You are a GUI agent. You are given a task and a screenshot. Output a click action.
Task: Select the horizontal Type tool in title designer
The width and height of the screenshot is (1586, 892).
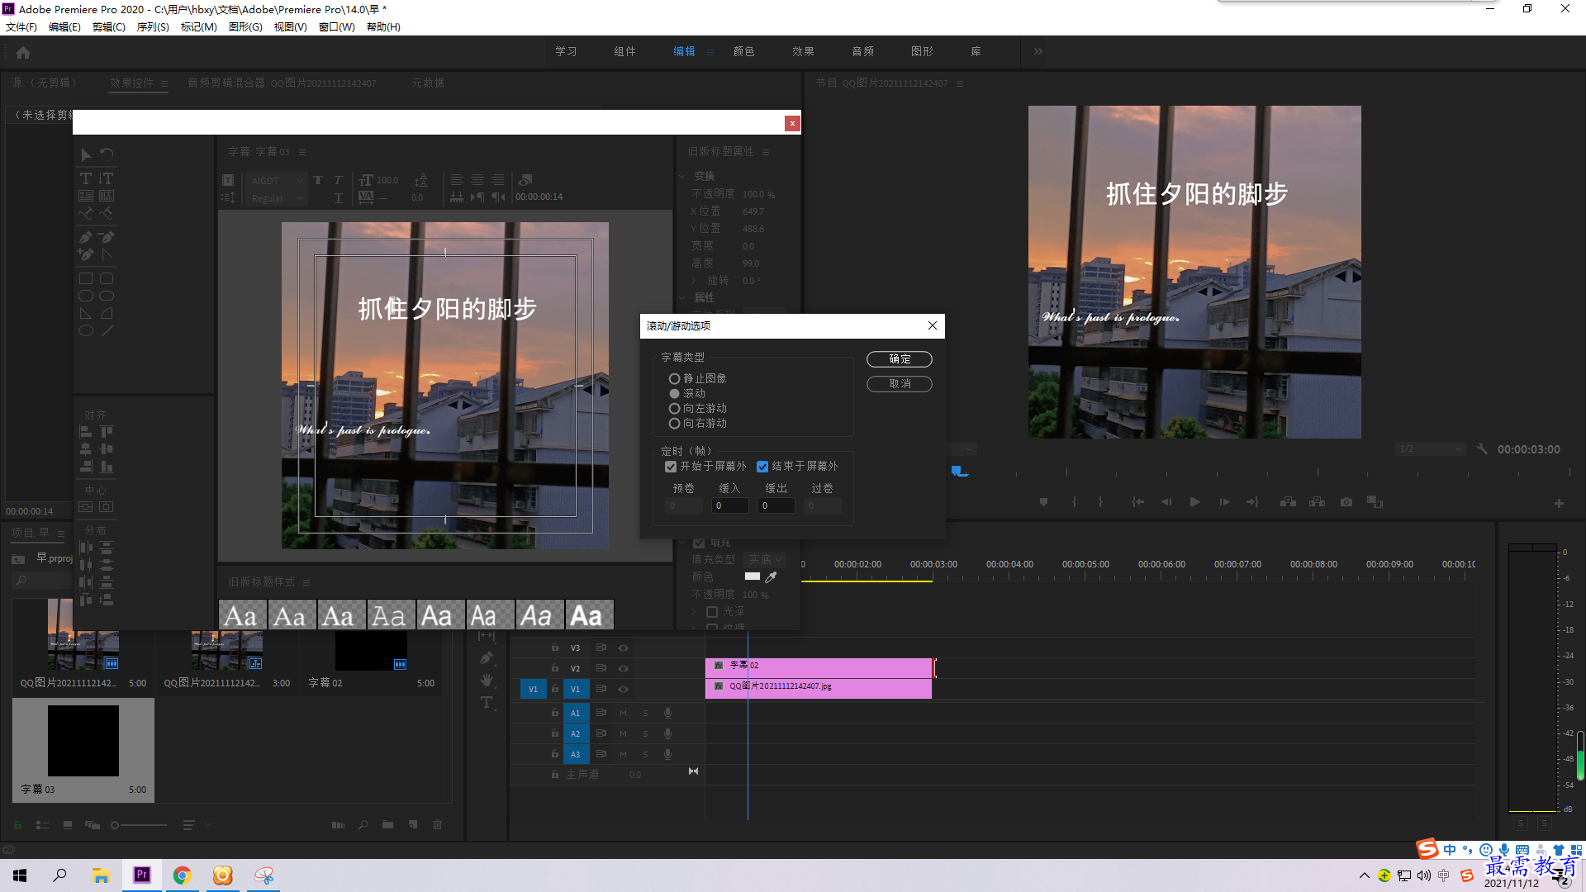tap(86, 178)
